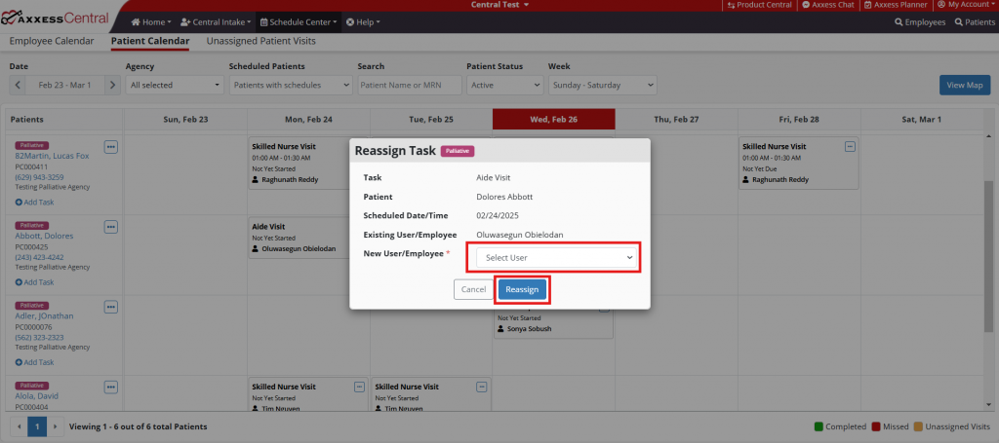Cancel the Reassign Task dialog
The height and width of the screenshot is (443, 999).
473,289
